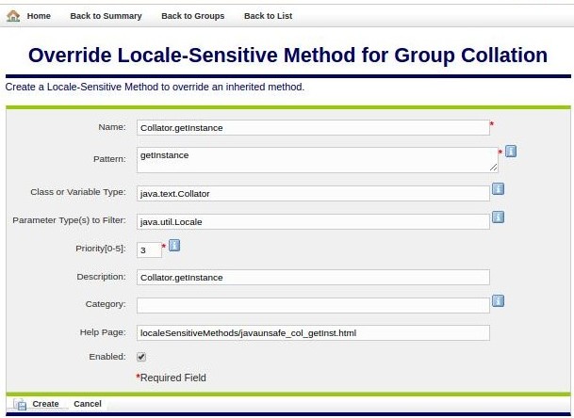Click the Parameter Type(s) to Filter field
This screenshot has height=418, width=574.
click(x=312, y=221)
